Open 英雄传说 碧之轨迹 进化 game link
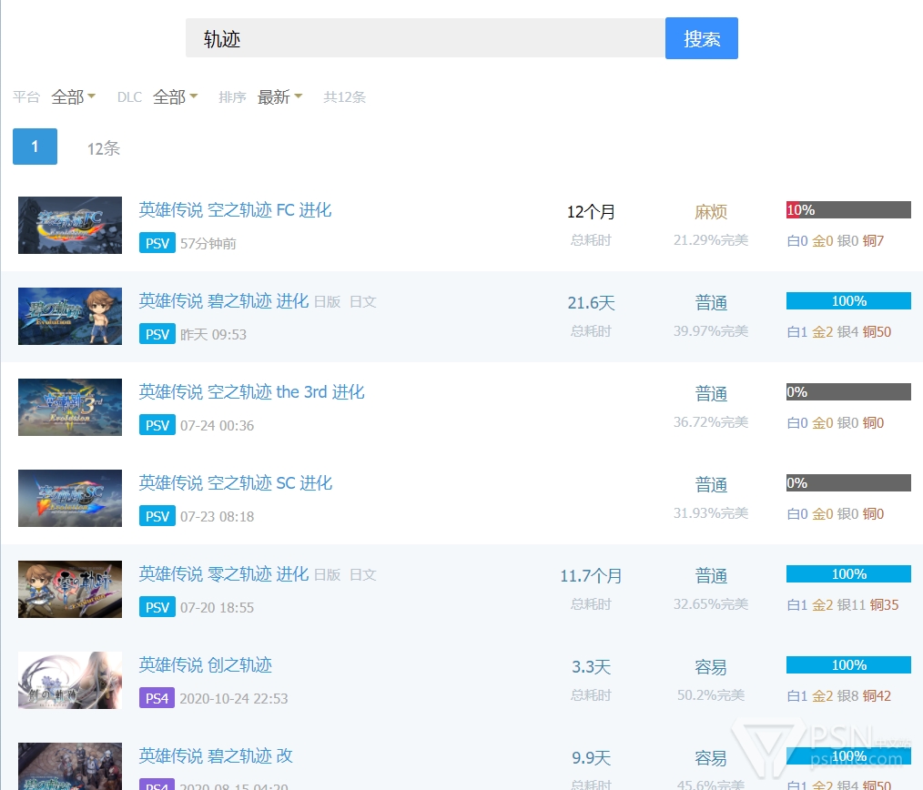The height and width of the screenshot is (790, 923). point(224,301)
